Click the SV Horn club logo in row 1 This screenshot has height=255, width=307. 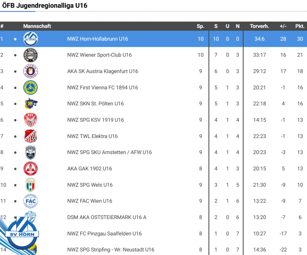(x=30, y=39)
